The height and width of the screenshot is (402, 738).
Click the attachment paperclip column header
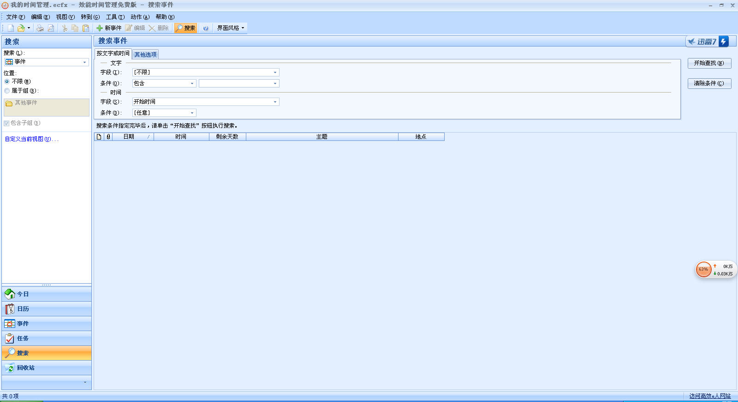[x=108, y=137]
